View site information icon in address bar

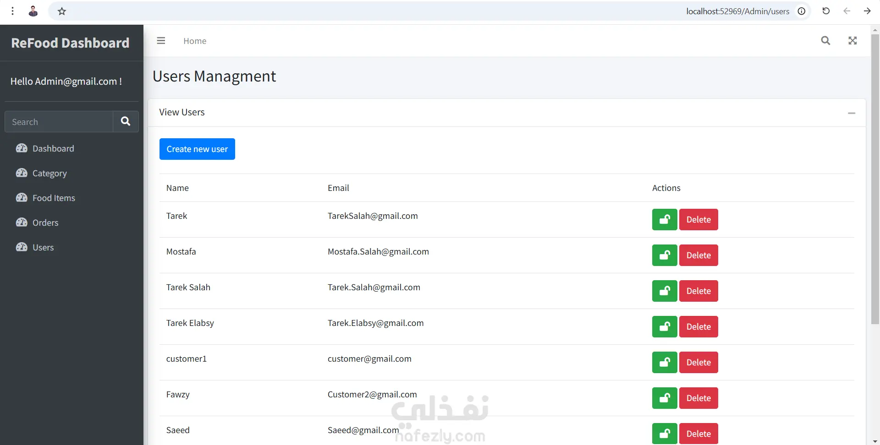(802, 11)
